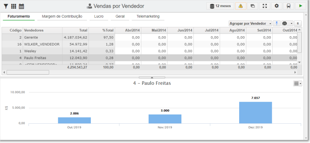Open the filter funnel icon
The width and height of the screenshot is (310, 143).
click(6, 6)
